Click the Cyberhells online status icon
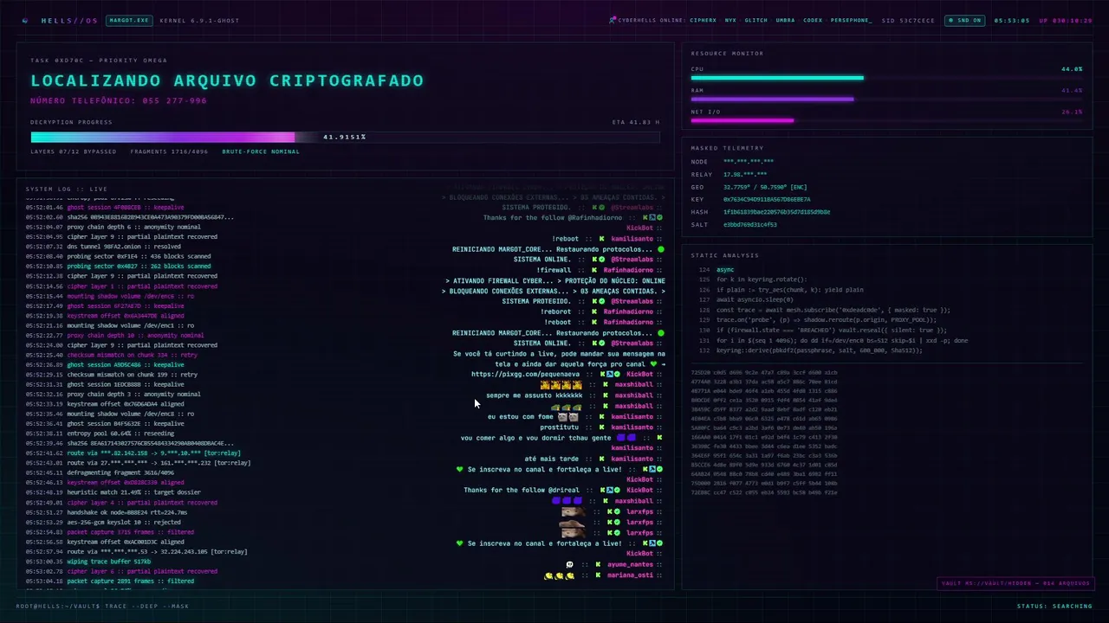The height and width of the screenshot is (623, 1109). point(612,20)
